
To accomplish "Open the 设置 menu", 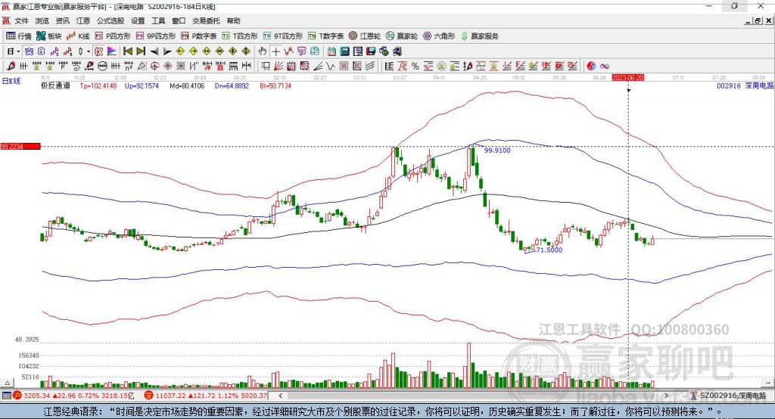I will [x=138, y=20].
